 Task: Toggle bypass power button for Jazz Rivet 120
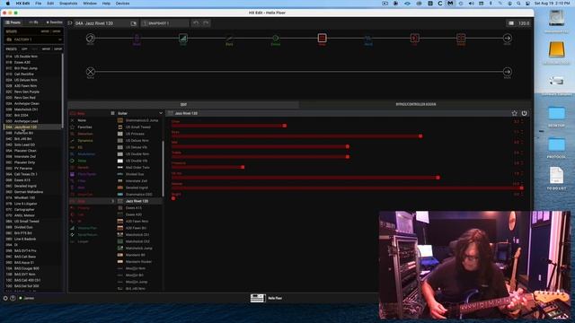pos(524,113)
